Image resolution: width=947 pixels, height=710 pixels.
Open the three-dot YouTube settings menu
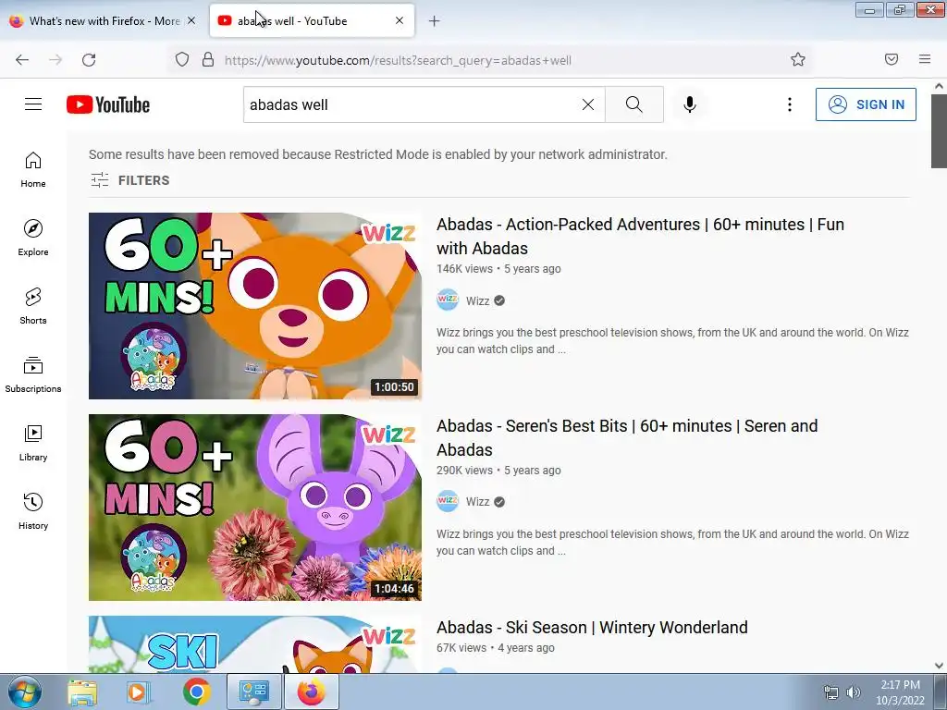[x=790, y=104]
